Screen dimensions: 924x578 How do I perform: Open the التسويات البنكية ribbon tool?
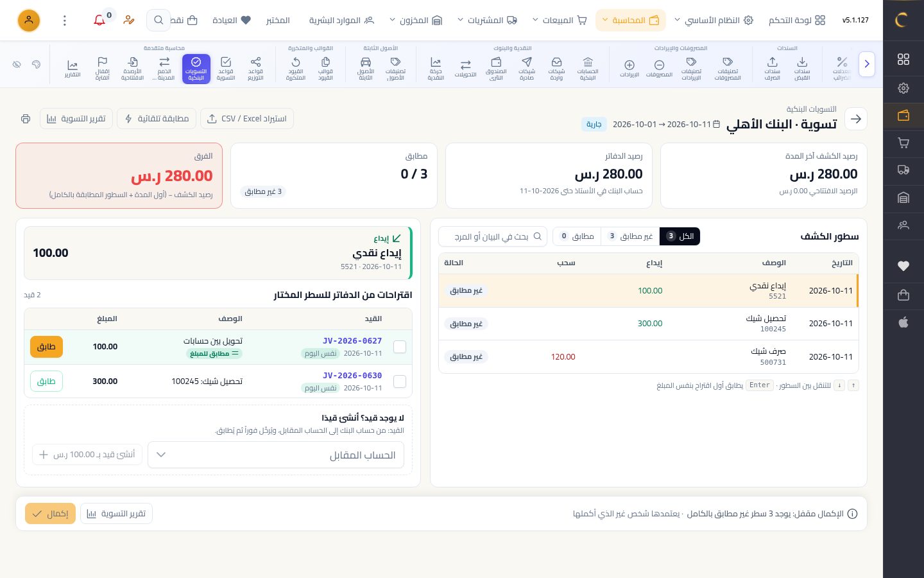click(x=196, y=69)
